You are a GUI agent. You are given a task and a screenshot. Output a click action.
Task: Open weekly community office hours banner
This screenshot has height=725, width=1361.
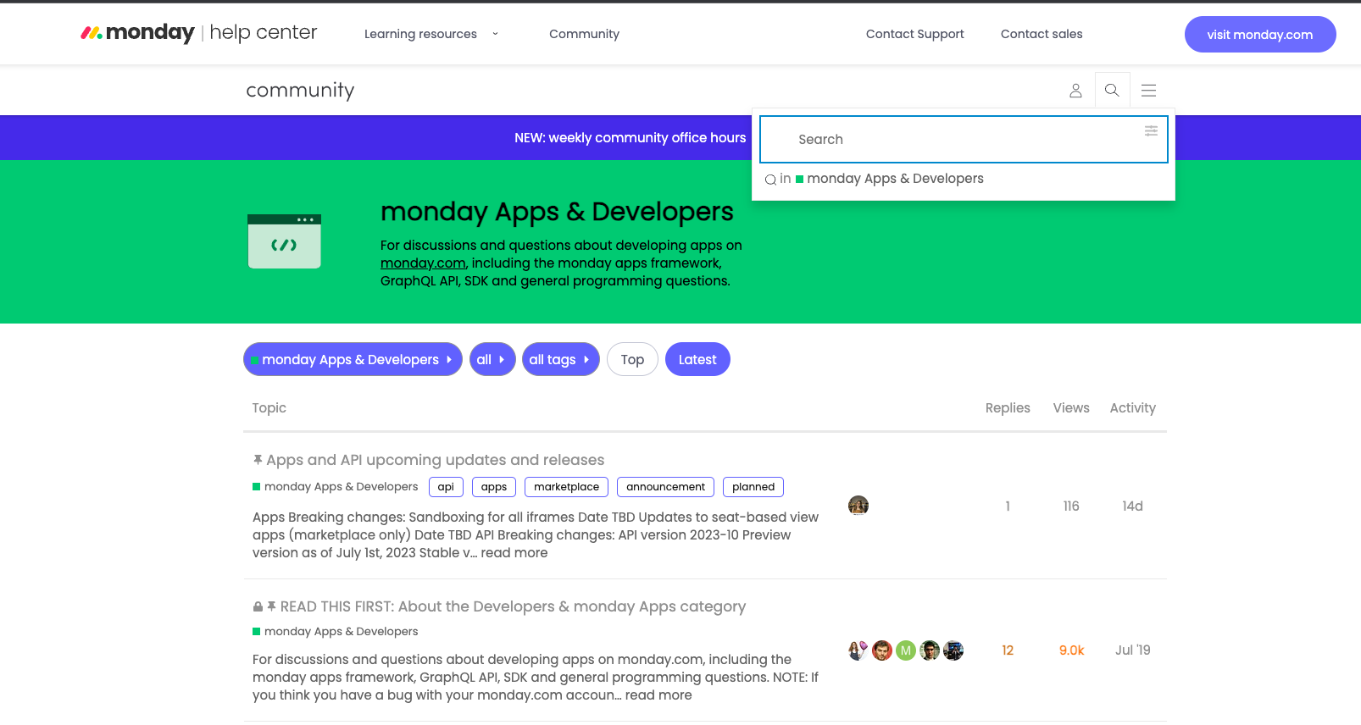631,137
